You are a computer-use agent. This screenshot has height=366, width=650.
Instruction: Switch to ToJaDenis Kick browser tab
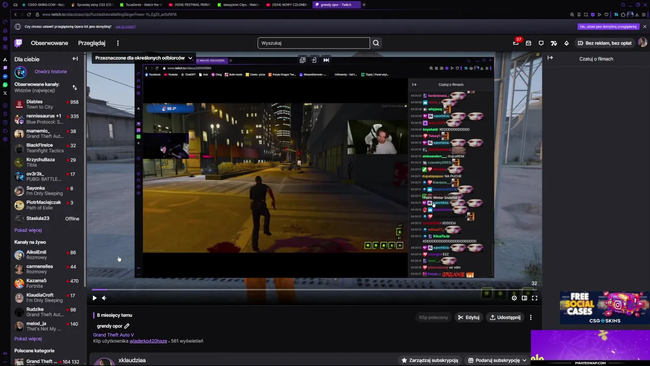[x=141, y=5]
